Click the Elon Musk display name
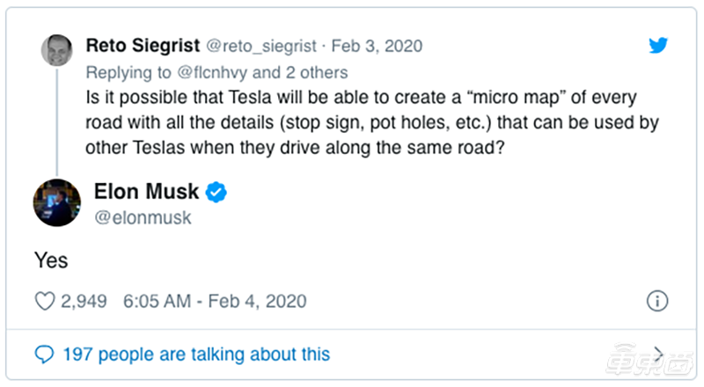 [x=146, y=191]
